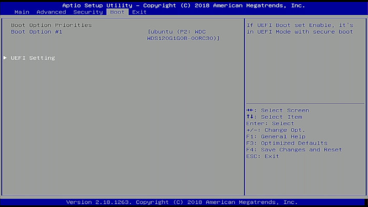
Task: Open the UEFI Setting submenu
Action: 33,58
